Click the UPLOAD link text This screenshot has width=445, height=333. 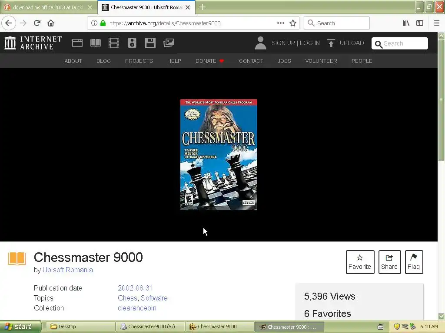[x=352, y=43]
